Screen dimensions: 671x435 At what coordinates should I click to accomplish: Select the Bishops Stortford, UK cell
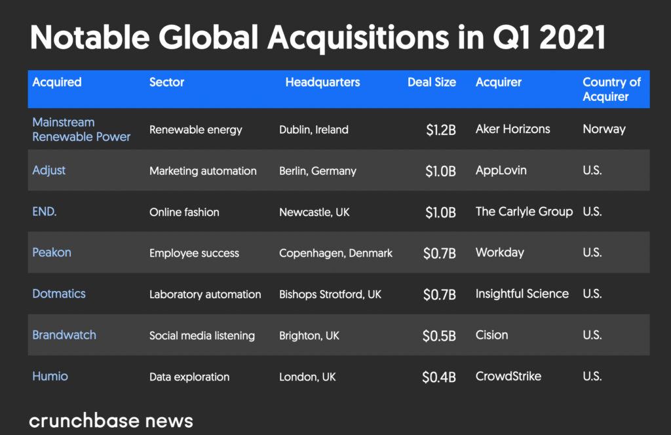330,294
